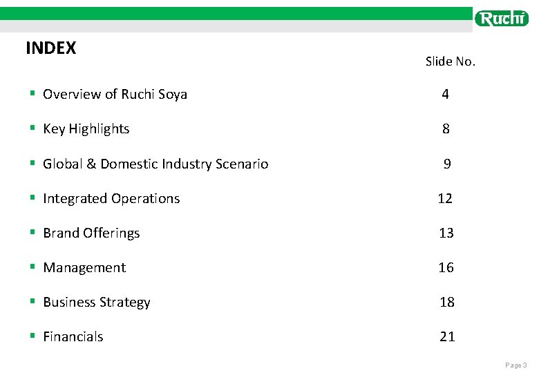Open the Overview of Ruchi Soya entry

[x=115, y=95]
